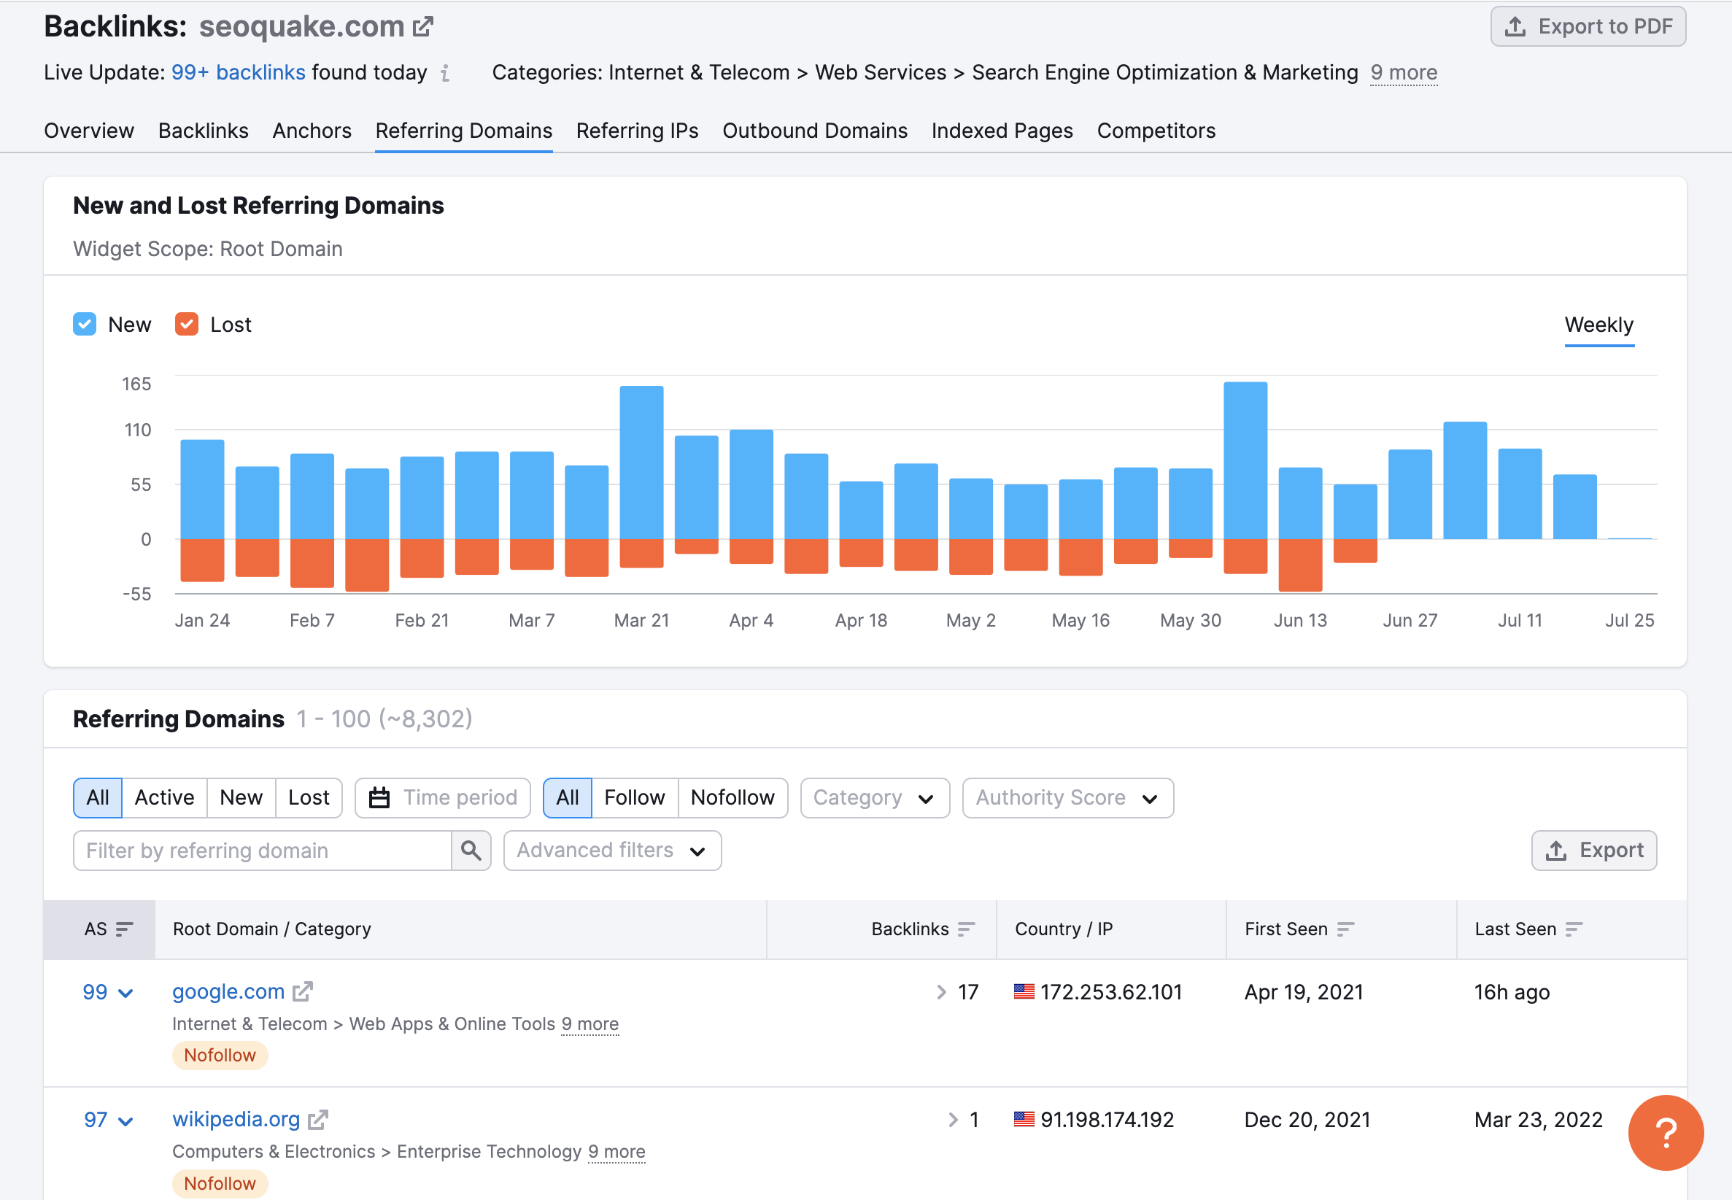Sort by Last Seen column icon
This screenshot has width=1732, height=1200.
(x=1574, y=929)
